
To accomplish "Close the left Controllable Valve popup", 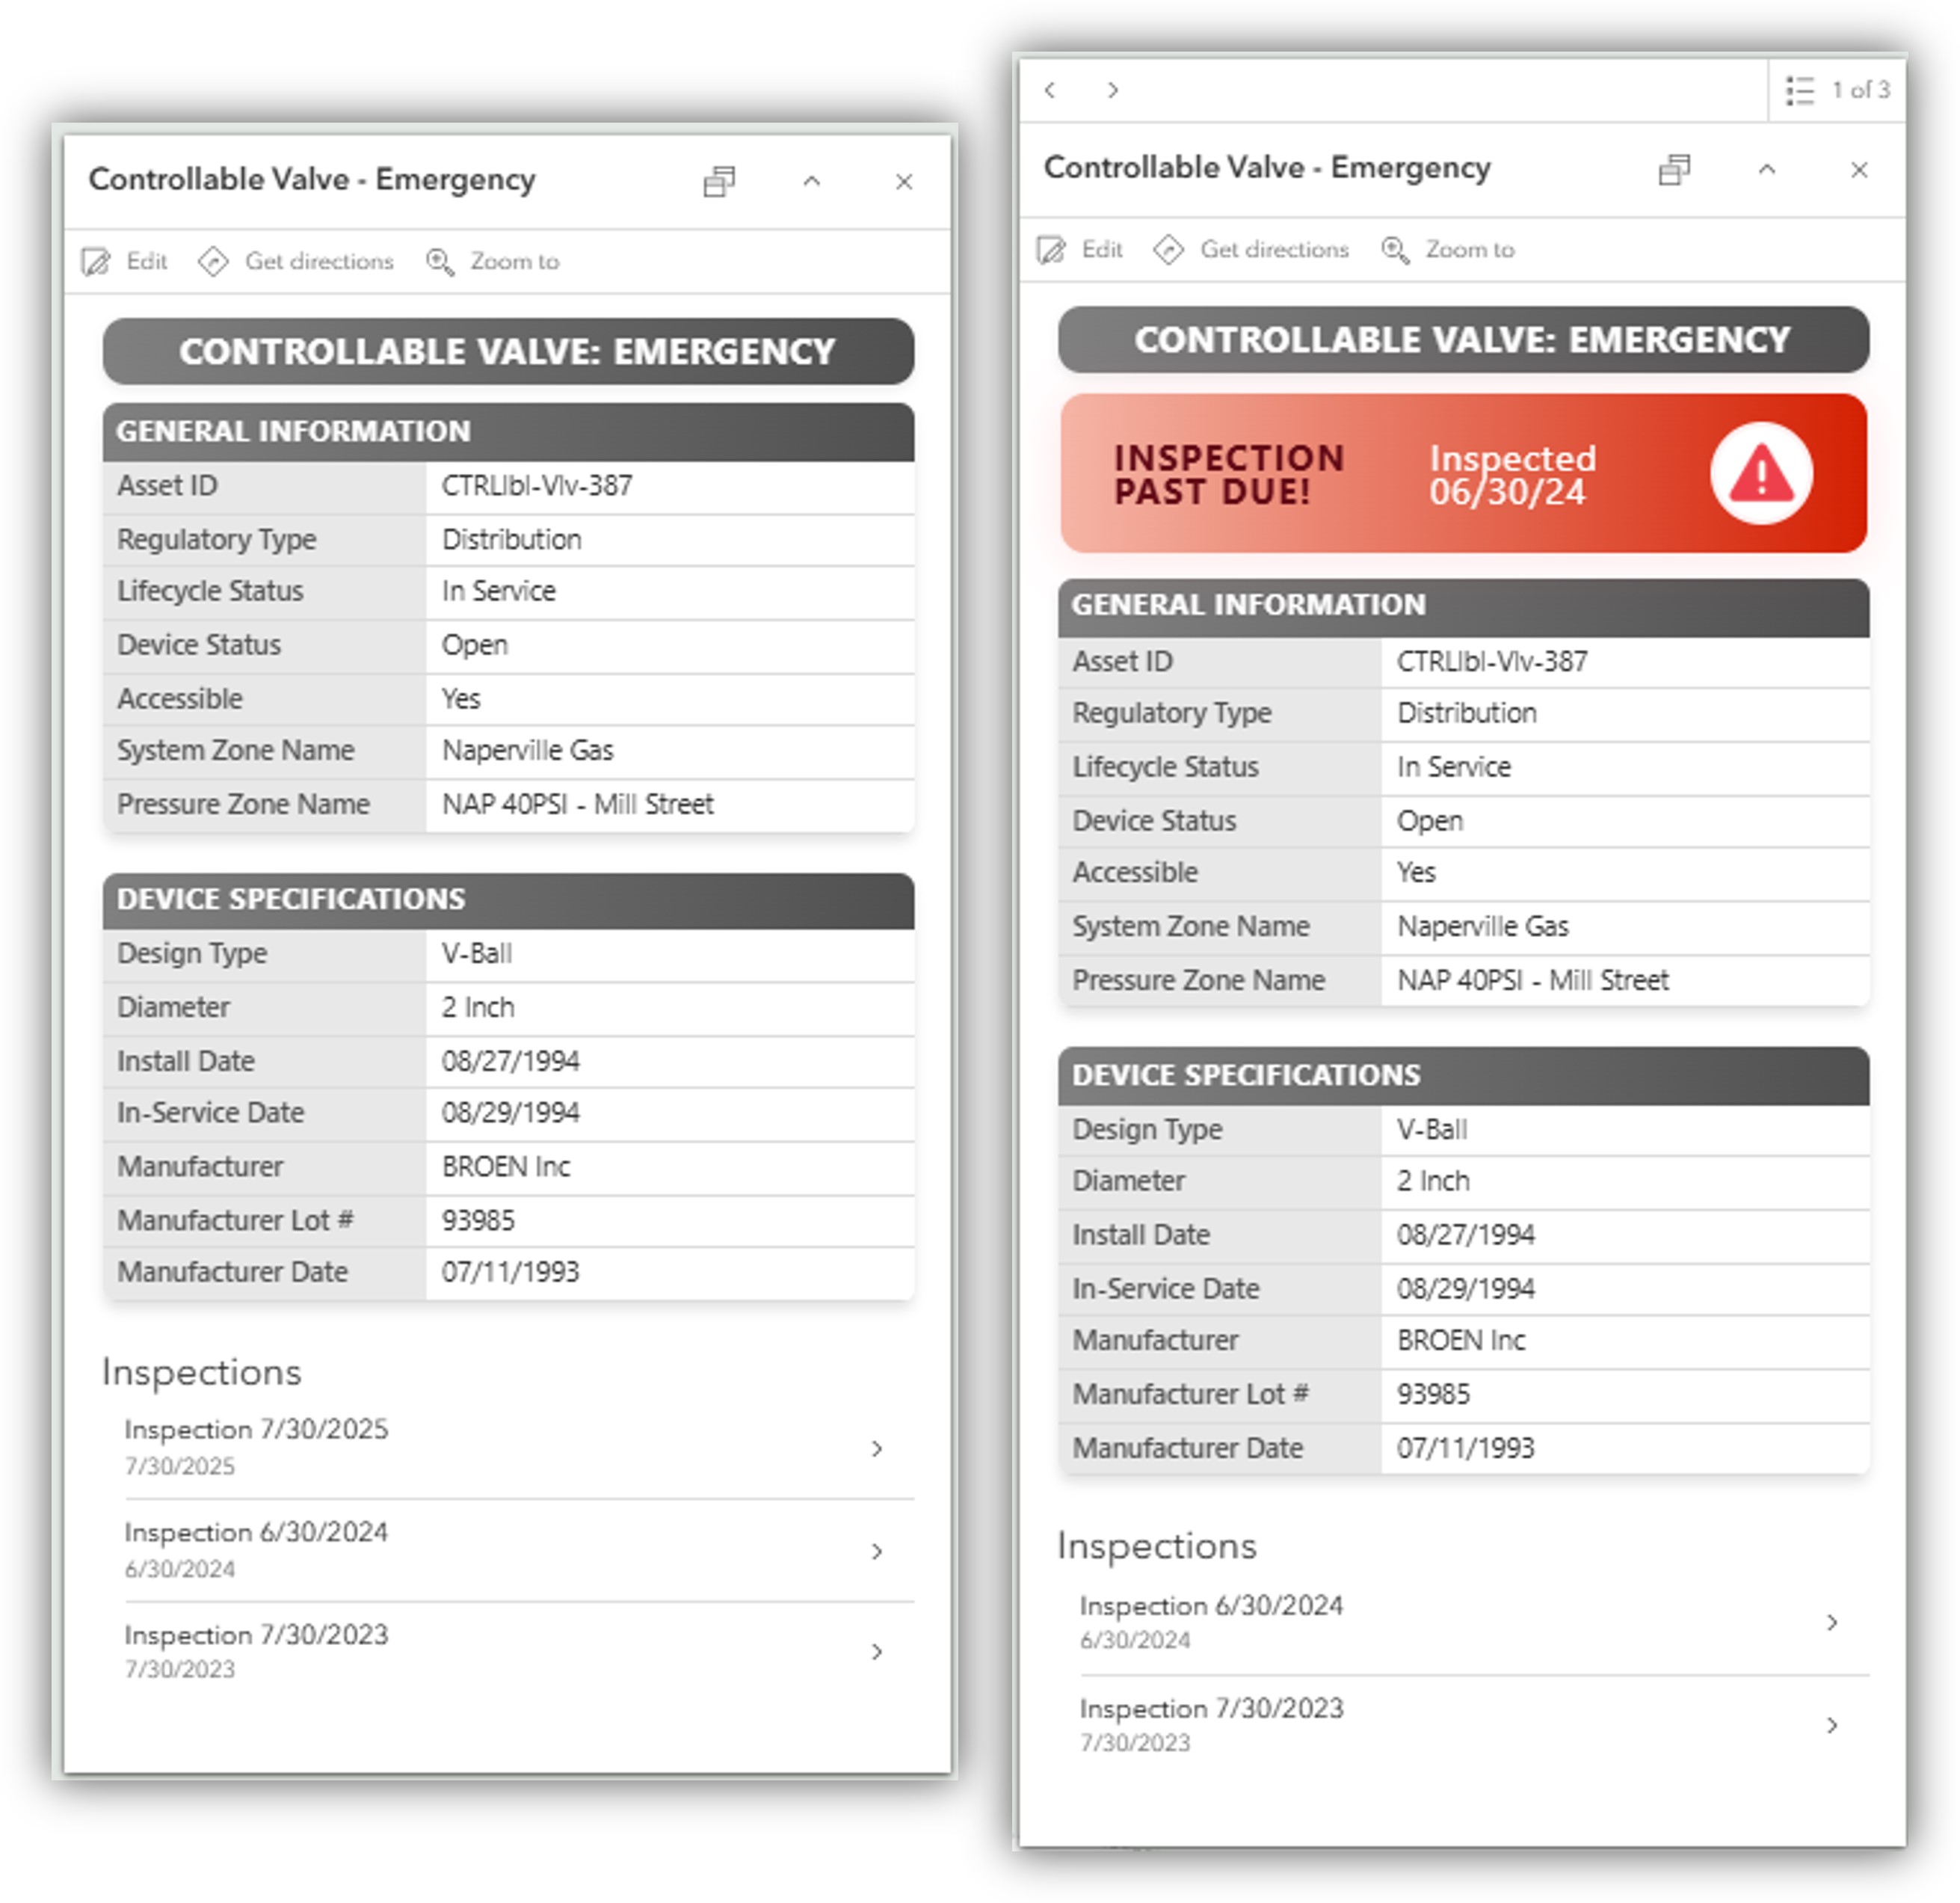I will [x=904, y=181].
